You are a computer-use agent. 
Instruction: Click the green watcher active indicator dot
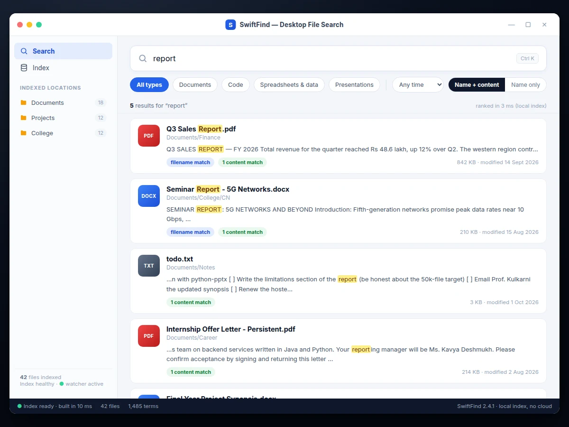pos(62,384)
